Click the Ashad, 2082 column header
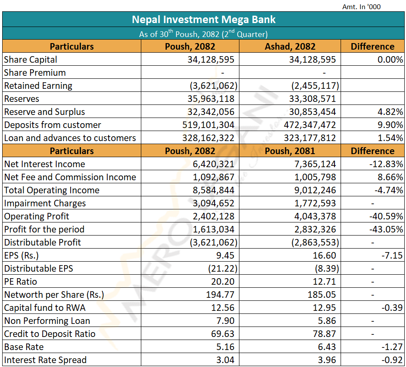 [290, 47]
